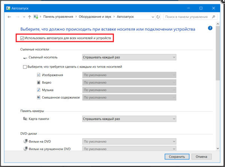This screenshot has width=225, height=167.
Task: Click Автозапуск breadcrumb in address bar
Action: [125, 17]
